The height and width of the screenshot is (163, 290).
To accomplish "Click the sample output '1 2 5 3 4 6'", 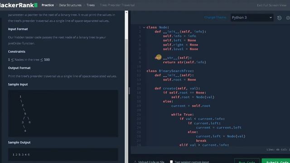I will tap(21, 154).
